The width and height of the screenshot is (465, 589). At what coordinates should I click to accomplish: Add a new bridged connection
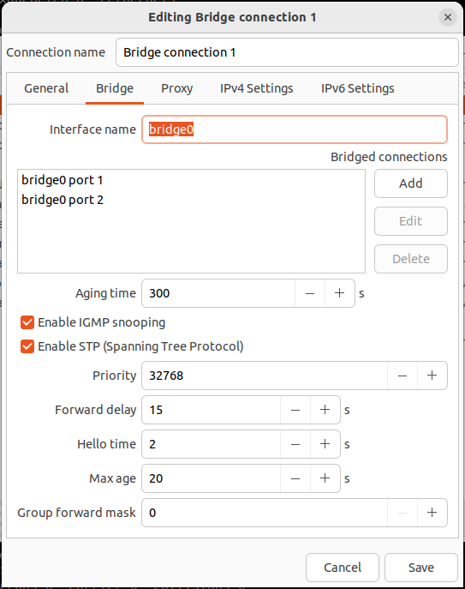click(410, 183)
